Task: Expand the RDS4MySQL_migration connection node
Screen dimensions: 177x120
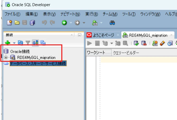Action: click(6, 57)
